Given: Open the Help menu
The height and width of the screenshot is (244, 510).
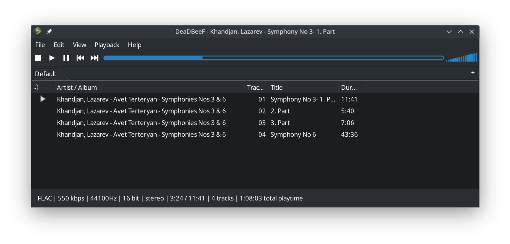Looking at the screenshot, I should pos(134,45).
